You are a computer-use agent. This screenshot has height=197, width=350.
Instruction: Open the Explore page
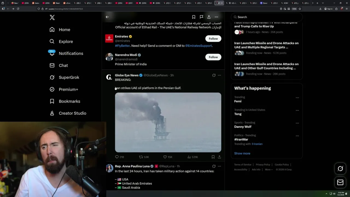coord(61,42)
